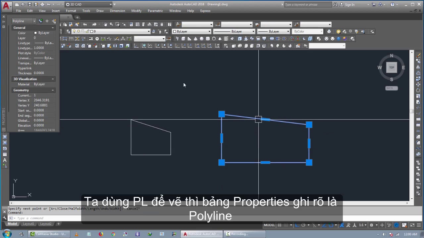Click the Windows Start button

point(7,234)
